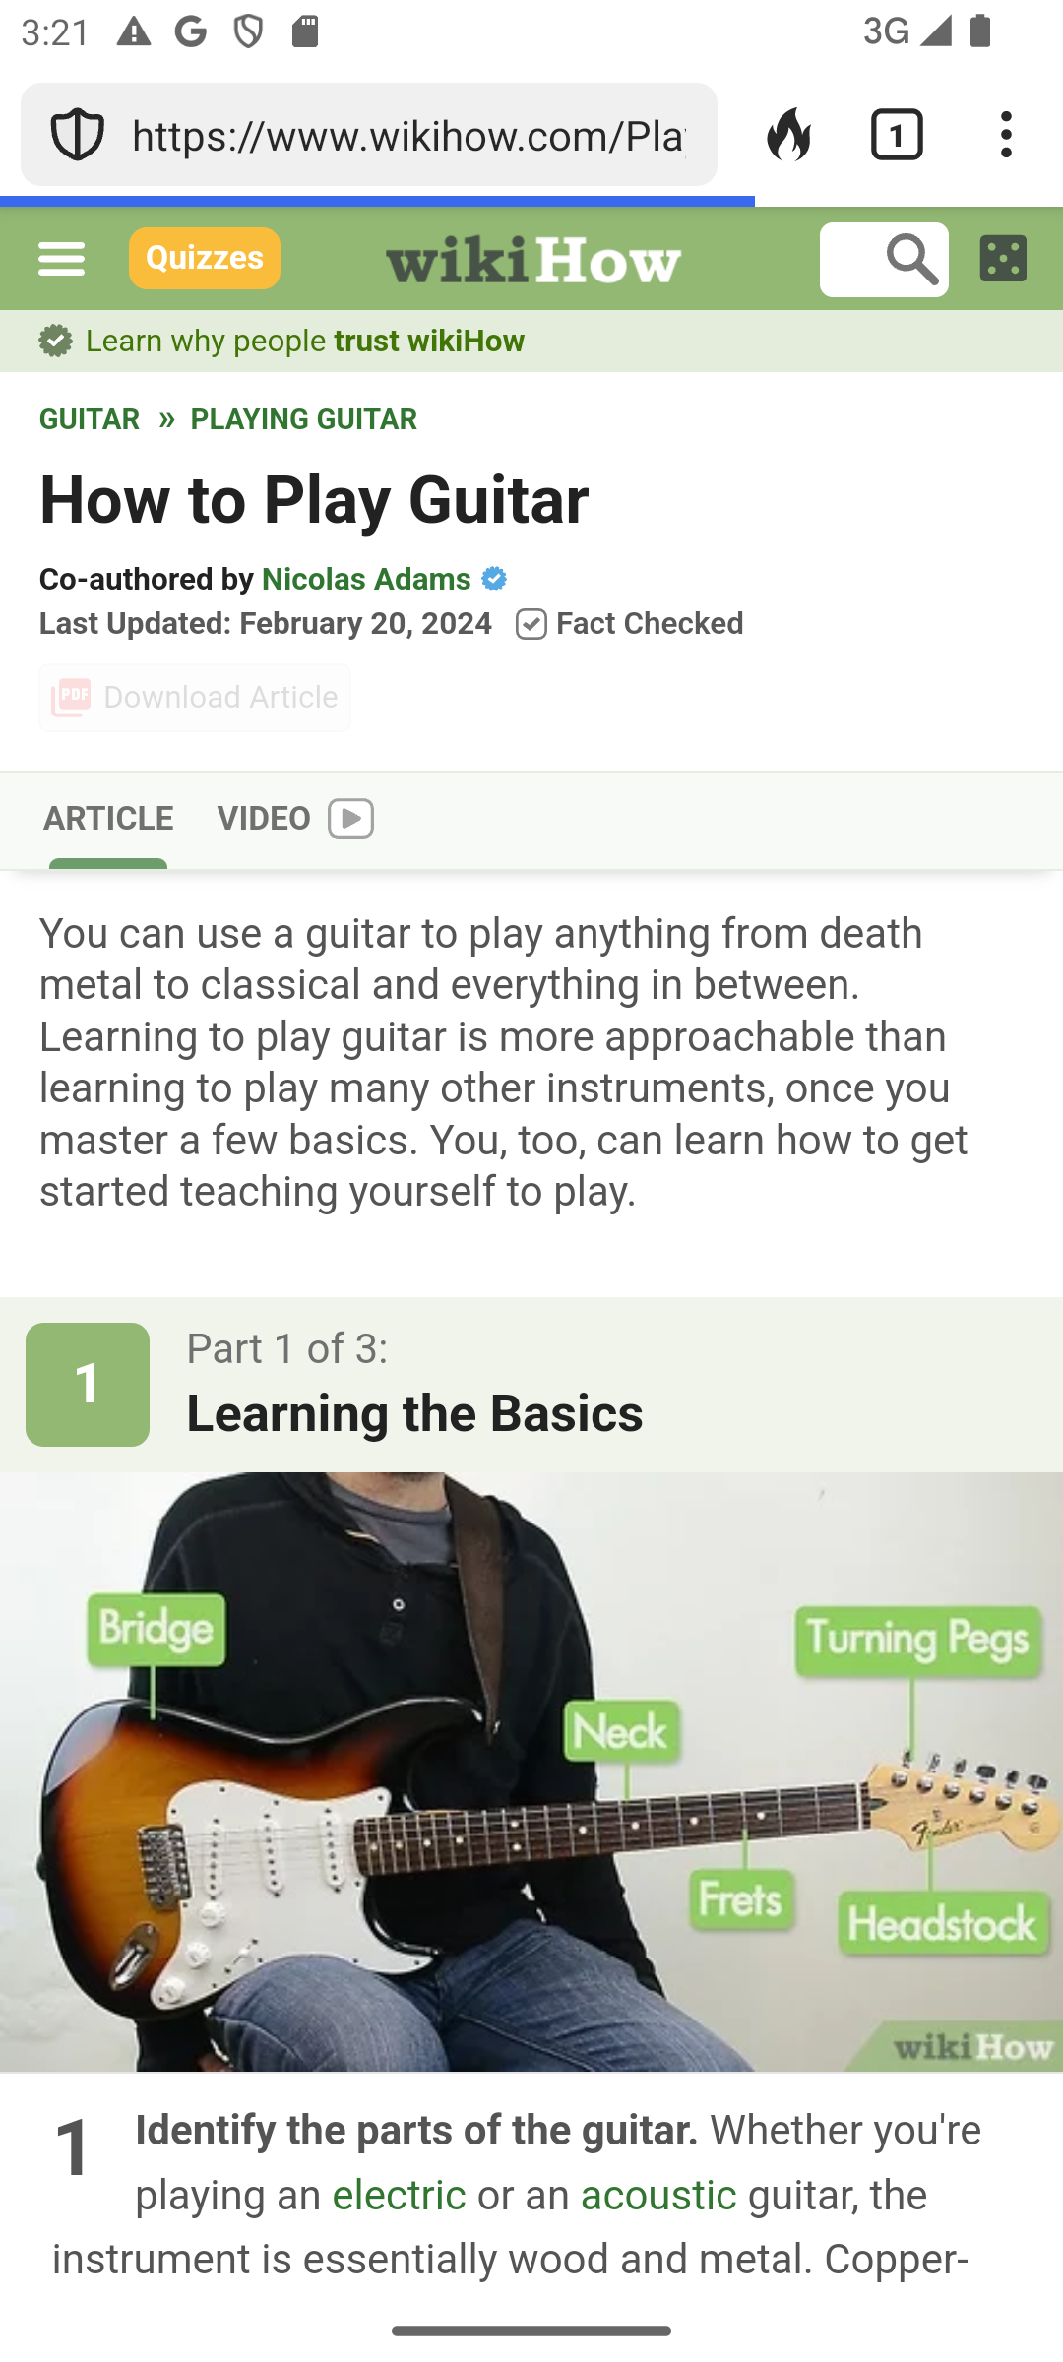Open the browser tabs switcher
This screenshot has height=2362, width=1063.
pos(897,134)
